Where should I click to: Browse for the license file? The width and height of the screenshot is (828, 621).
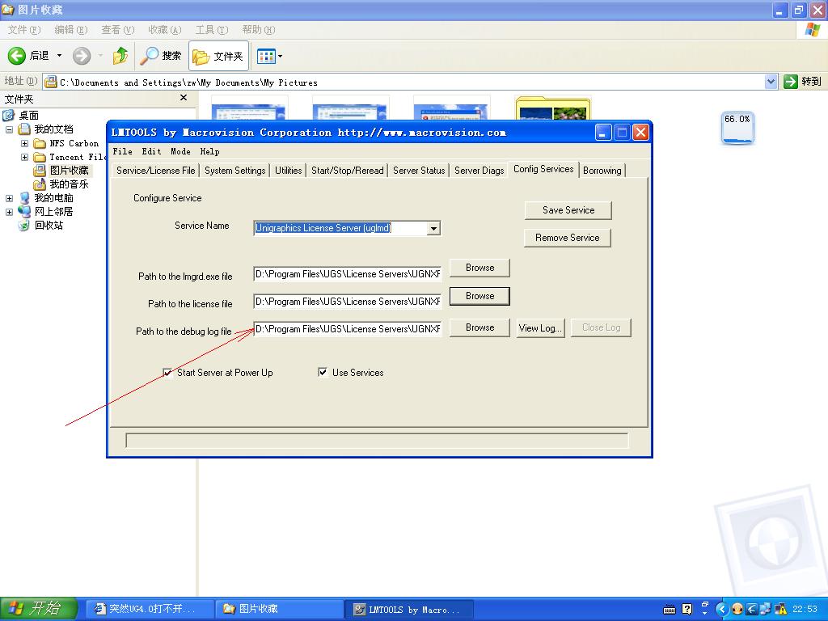479,296
